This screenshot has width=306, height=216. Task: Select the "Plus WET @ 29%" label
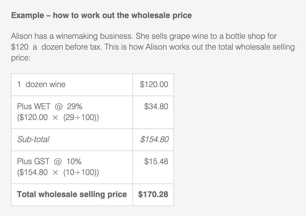click(50, 107)
